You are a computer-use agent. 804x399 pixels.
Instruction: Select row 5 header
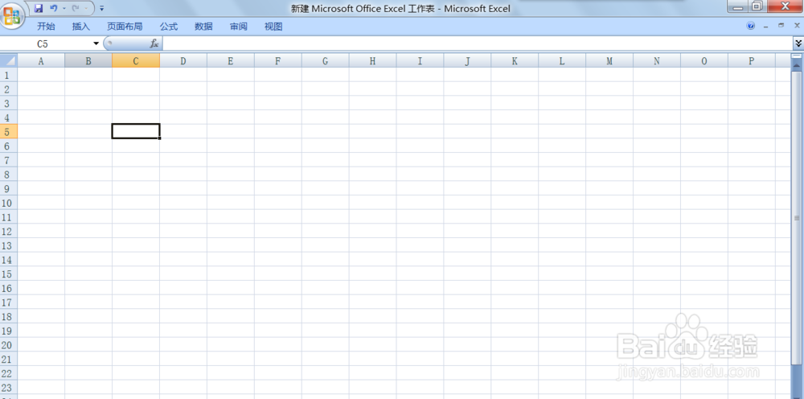click(x=9, y=131)
